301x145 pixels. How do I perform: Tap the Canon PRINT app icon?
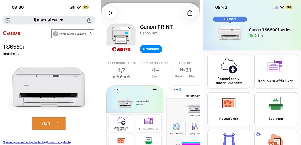(x=121, y=38)
